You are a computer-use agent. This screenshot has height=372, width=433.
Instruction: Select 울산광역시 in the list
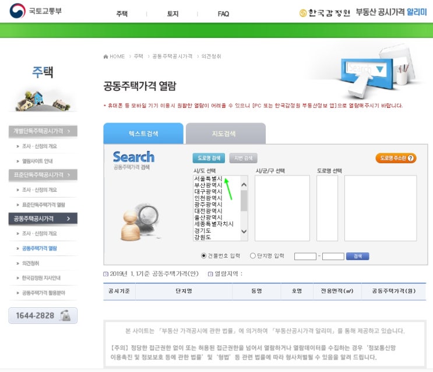tap(208, 217)
